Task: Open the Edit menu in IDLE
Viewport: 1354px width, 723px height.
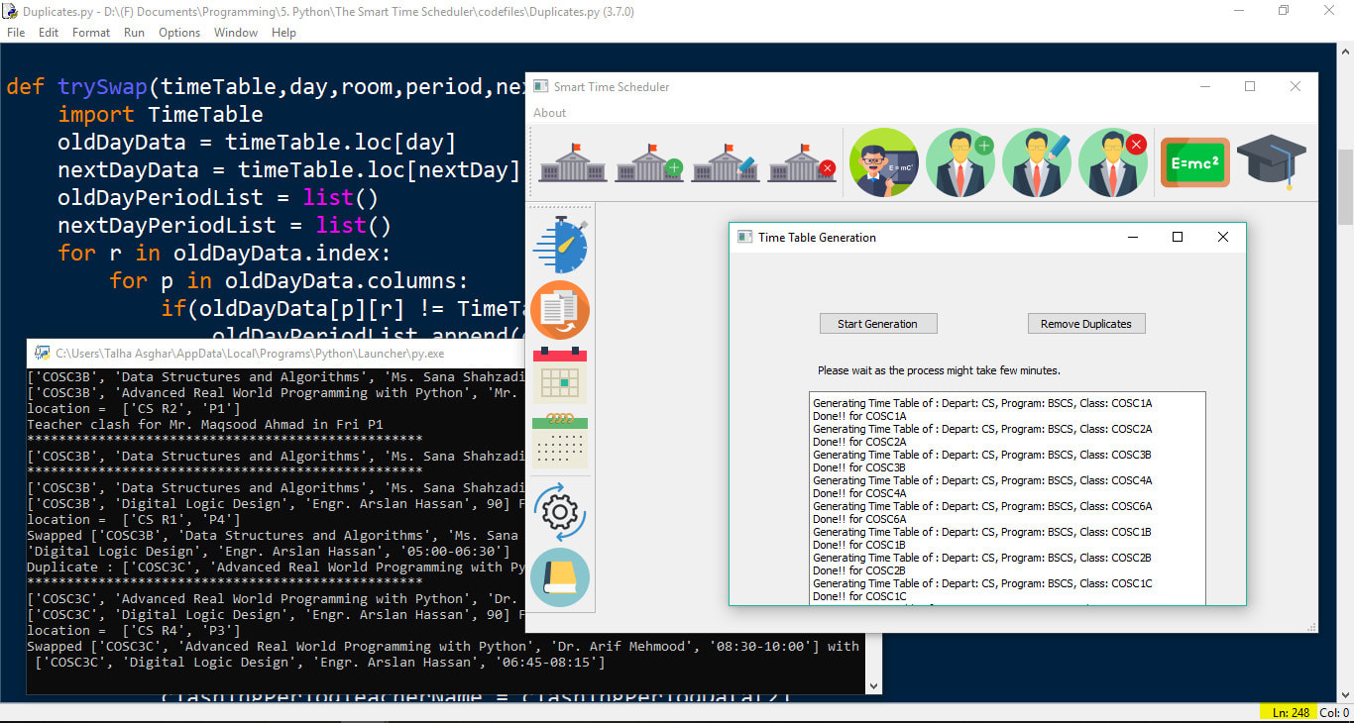Action: (x=49, y=33)
